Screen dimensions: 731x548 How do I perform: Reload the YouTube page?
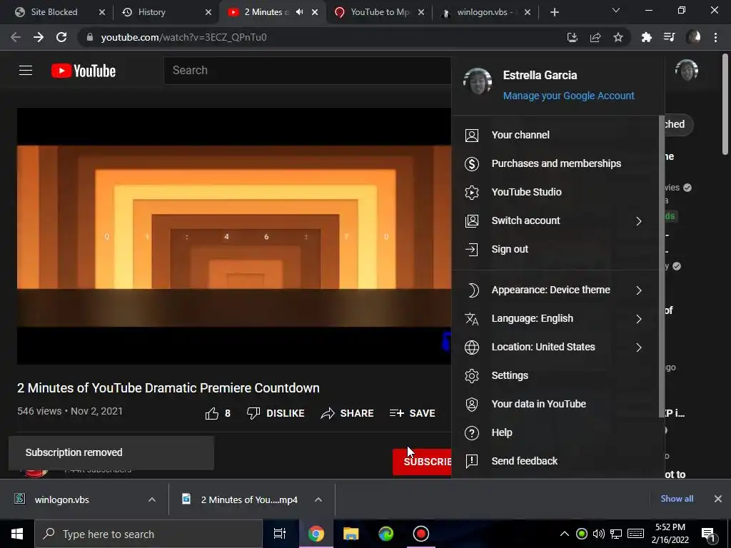point(61,37)
